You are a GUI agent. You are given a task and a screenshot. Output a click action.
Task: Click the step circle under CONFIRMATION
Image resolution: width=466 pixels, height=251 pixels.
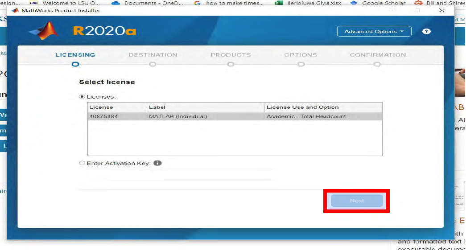377,64
